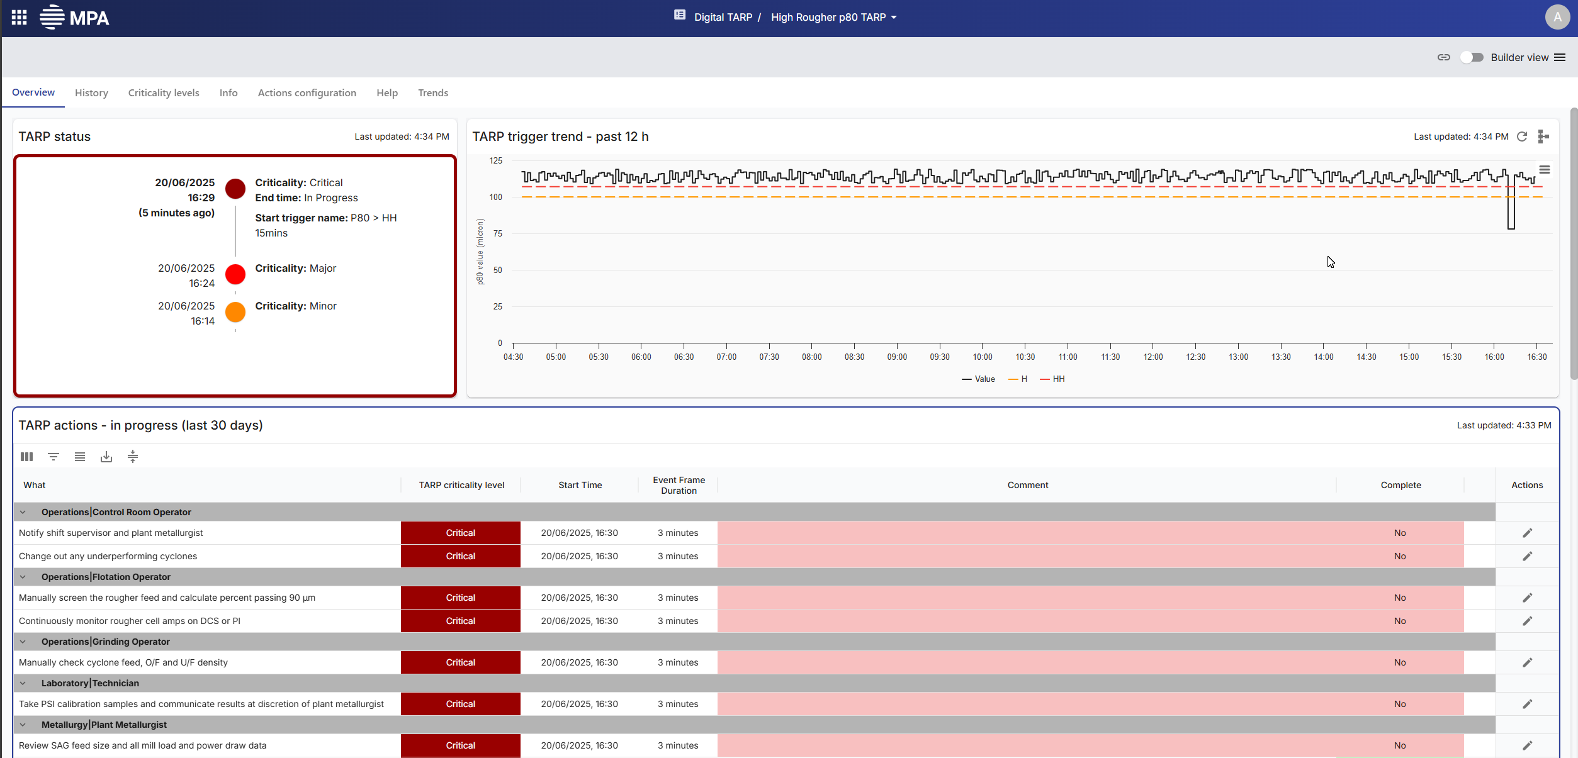The height and width of the screenshot is (758, 1578).
Task: Click 'TARP status' panel title
Action: coord(55,137)
